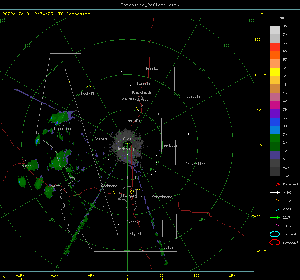Click the Innisfail label
The width and height of the screenshot is (300, 280).
pos(135,121)
